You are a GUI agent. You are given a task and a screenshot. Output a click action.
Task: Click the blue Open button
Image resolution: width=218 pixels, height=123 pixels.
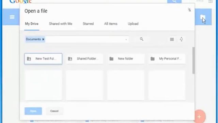pyautogui.click(x=33, y=111)
